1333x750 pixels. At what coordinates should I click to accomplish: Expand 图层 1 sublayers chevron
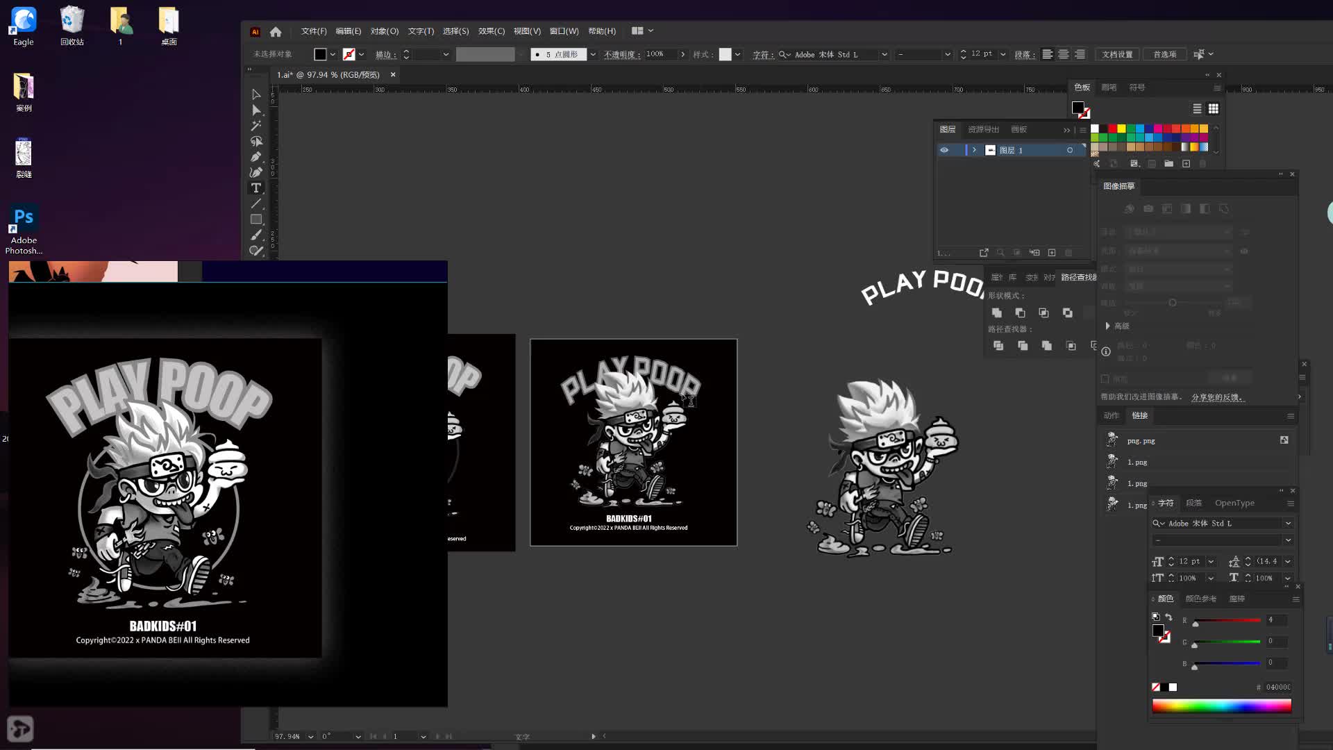point(974,150)
